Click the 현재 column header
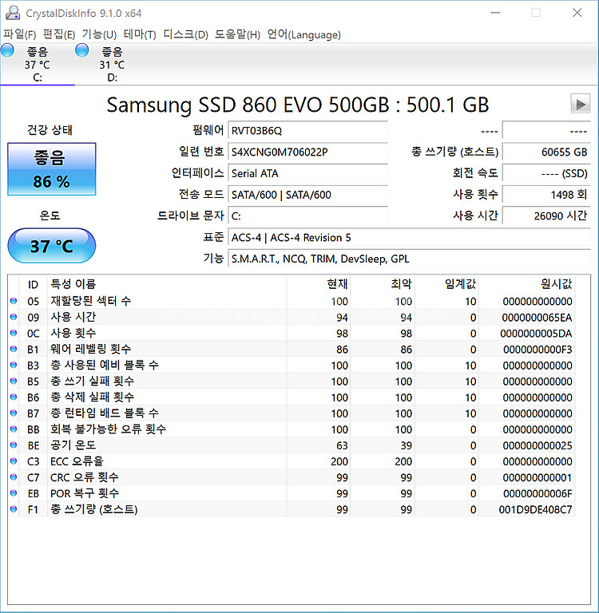 [x=319, y=284]
